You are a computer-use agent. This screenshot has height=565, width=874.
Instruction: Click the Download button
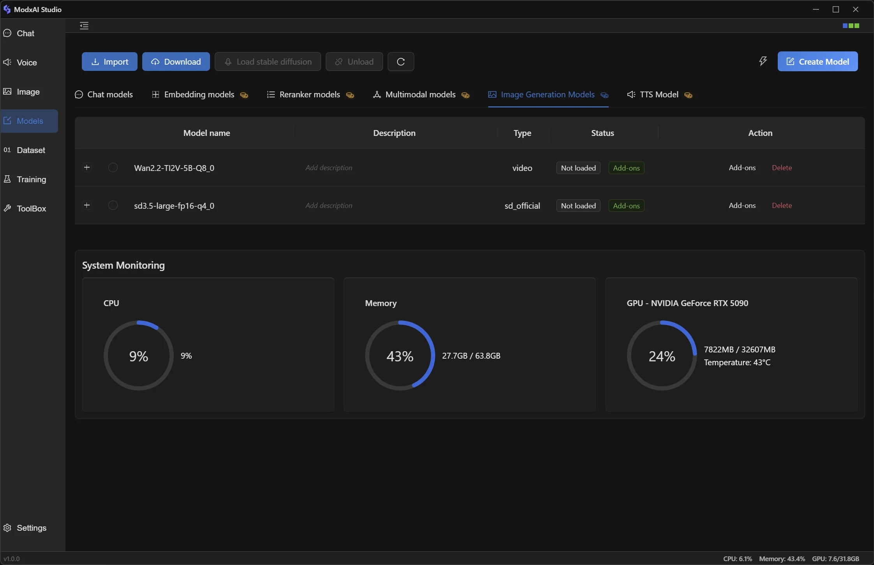point(176,62)
